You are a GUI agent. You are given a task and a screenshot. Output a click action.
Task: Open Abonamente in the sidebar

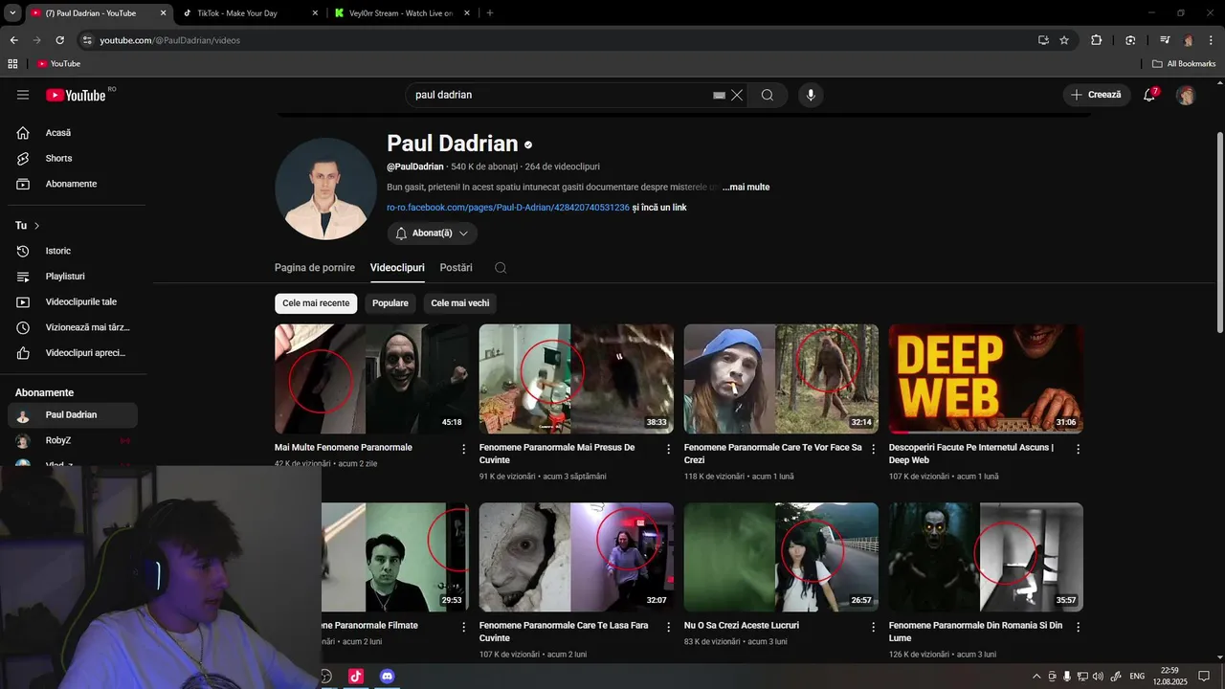73,184
